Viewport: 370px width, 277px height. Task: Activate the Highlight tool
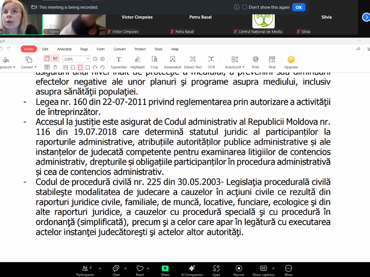[x=138, y=62]
